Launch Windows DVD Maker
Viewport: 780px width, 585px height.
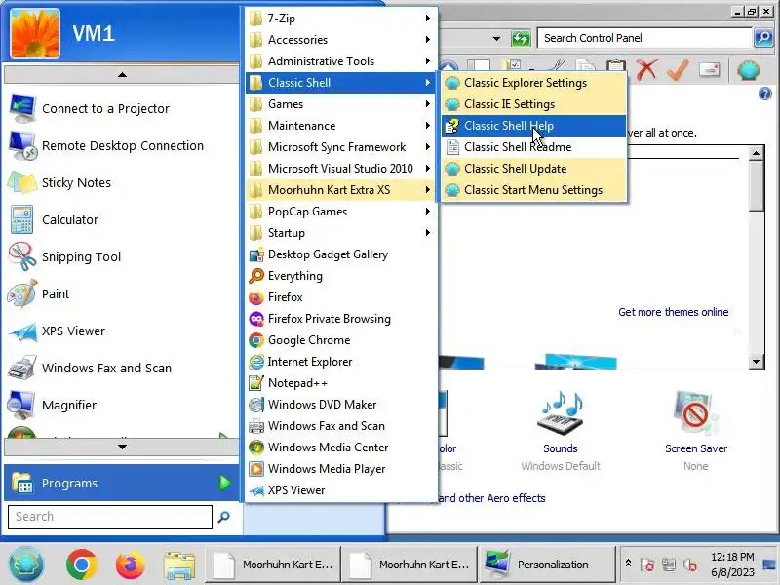[340, 404]
